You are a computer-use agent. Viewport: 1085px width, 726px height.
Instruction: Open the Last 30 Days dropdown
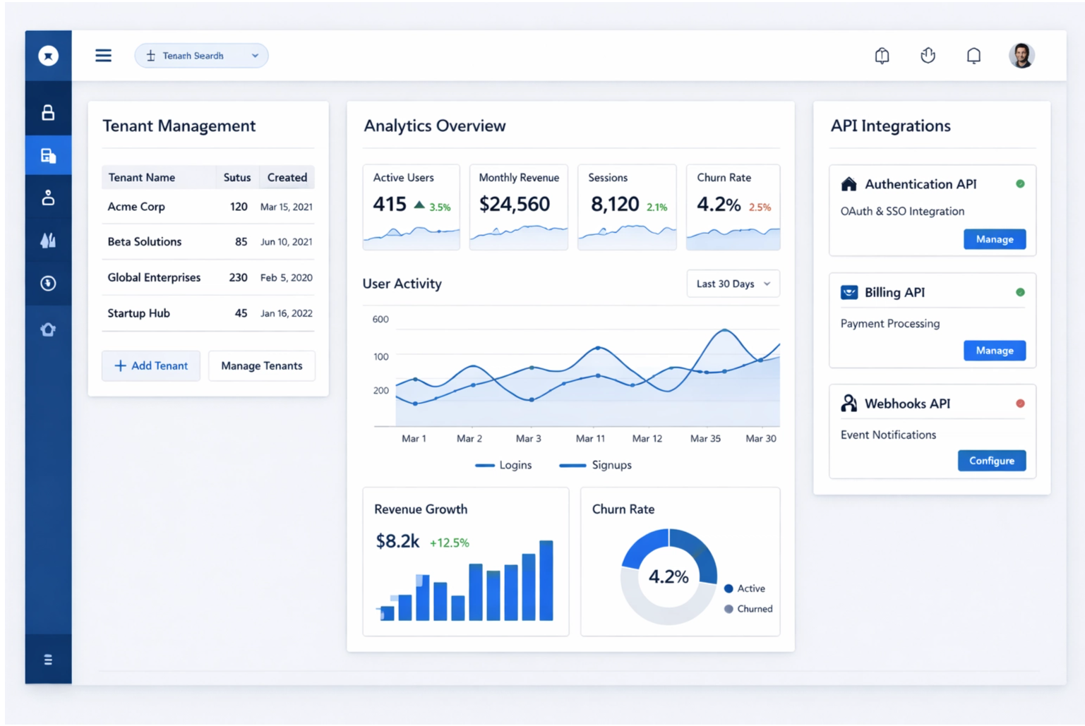pos(732,284)
